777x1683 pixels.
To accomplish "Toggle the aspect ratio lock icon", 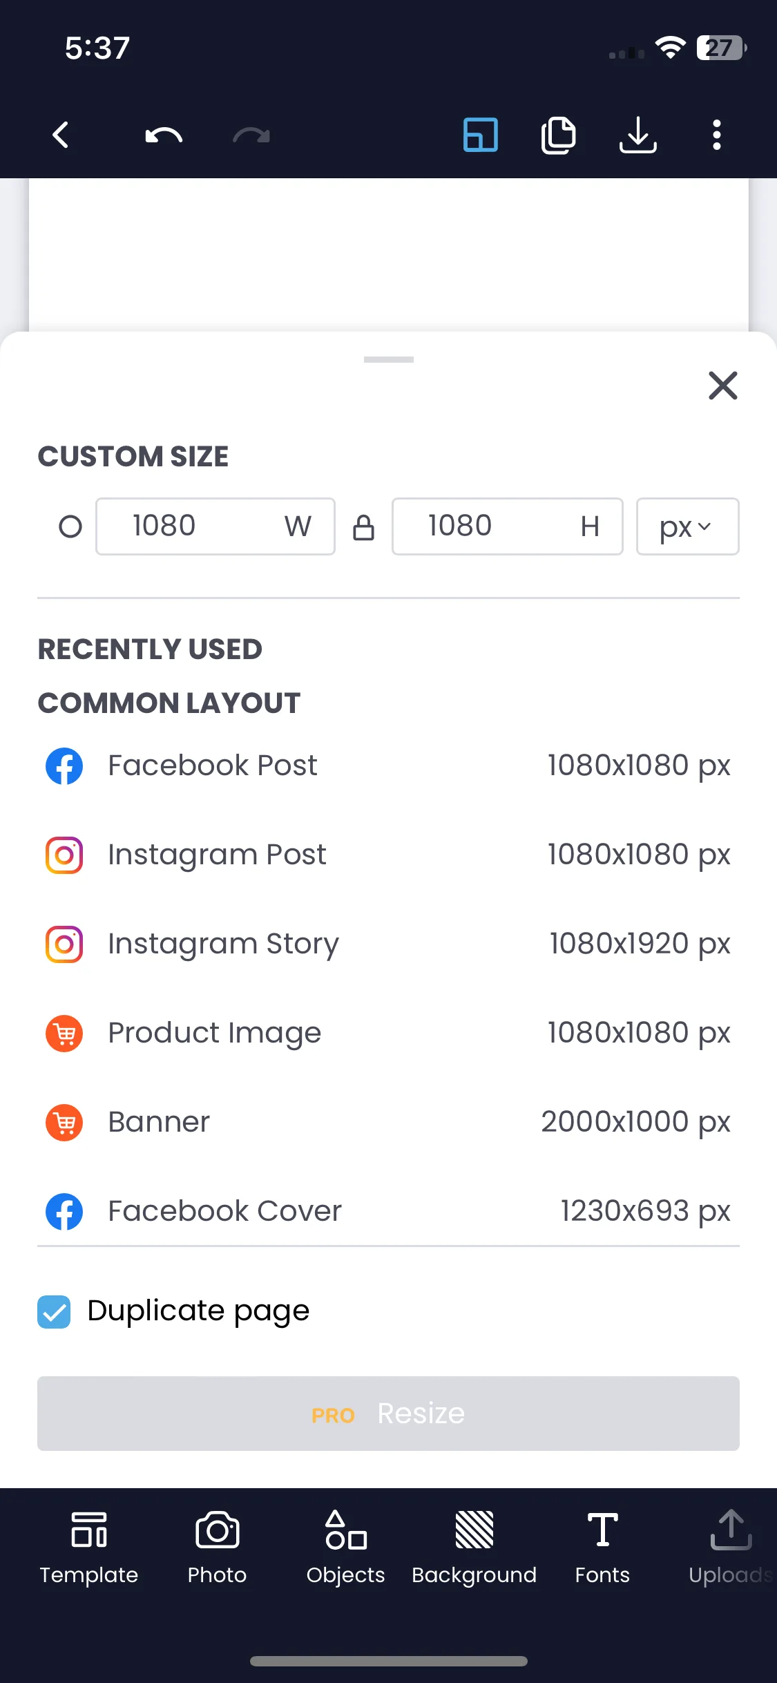I will (x=363, y=527).
